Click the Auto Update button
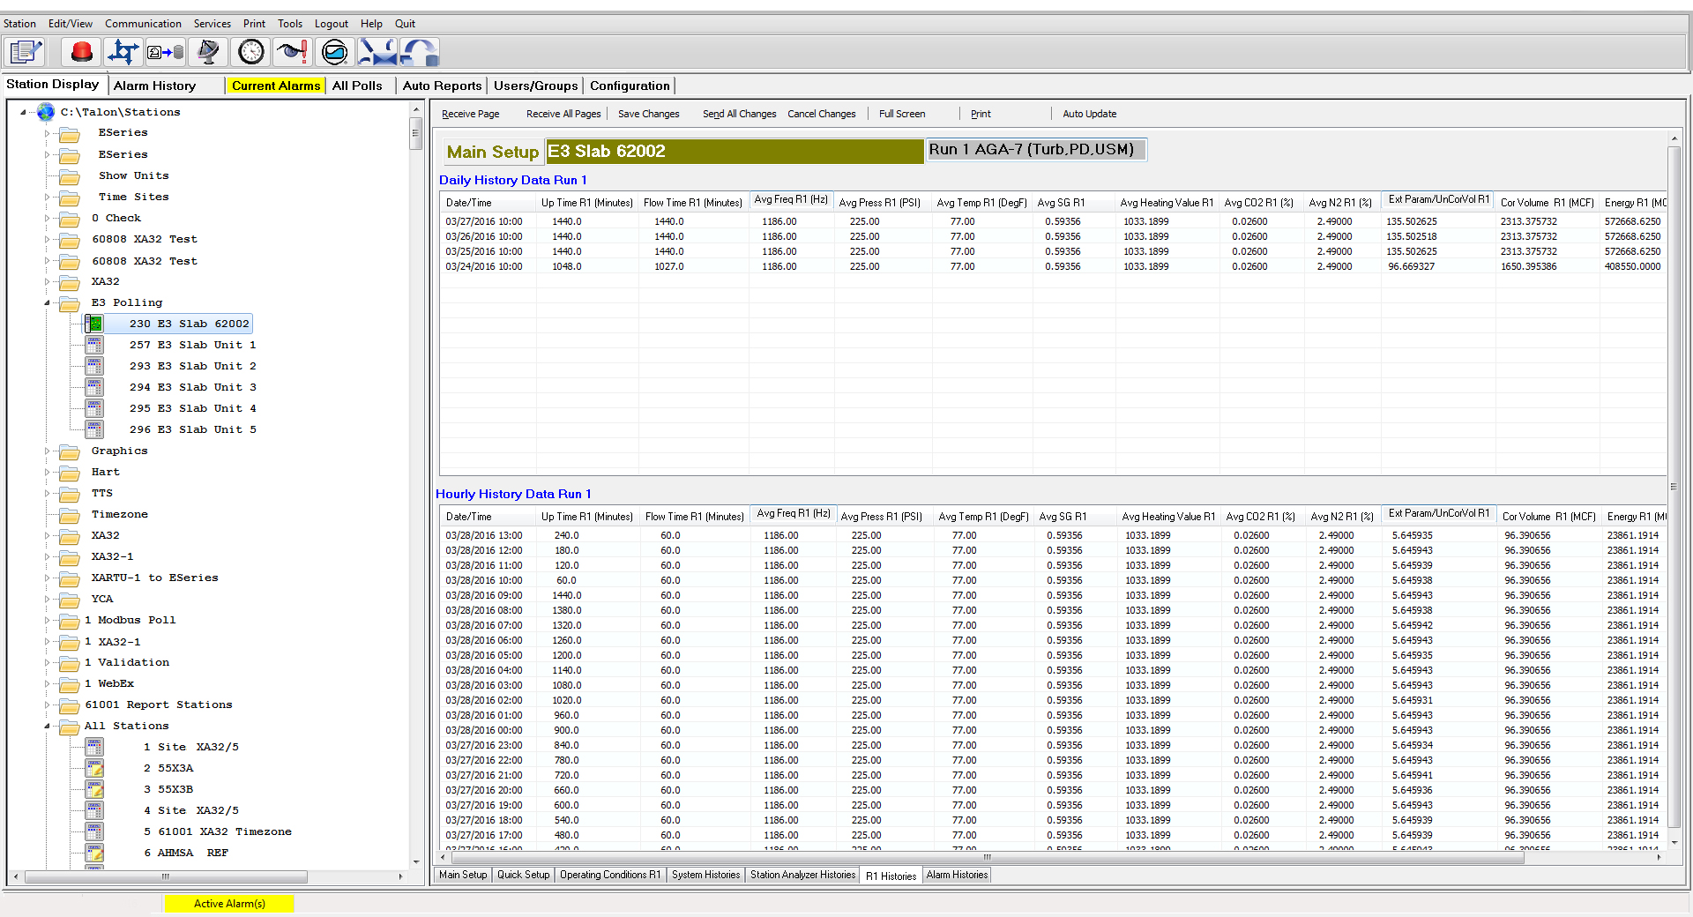The height and width of the screenshot is (917, 1693). point(1089,114)
